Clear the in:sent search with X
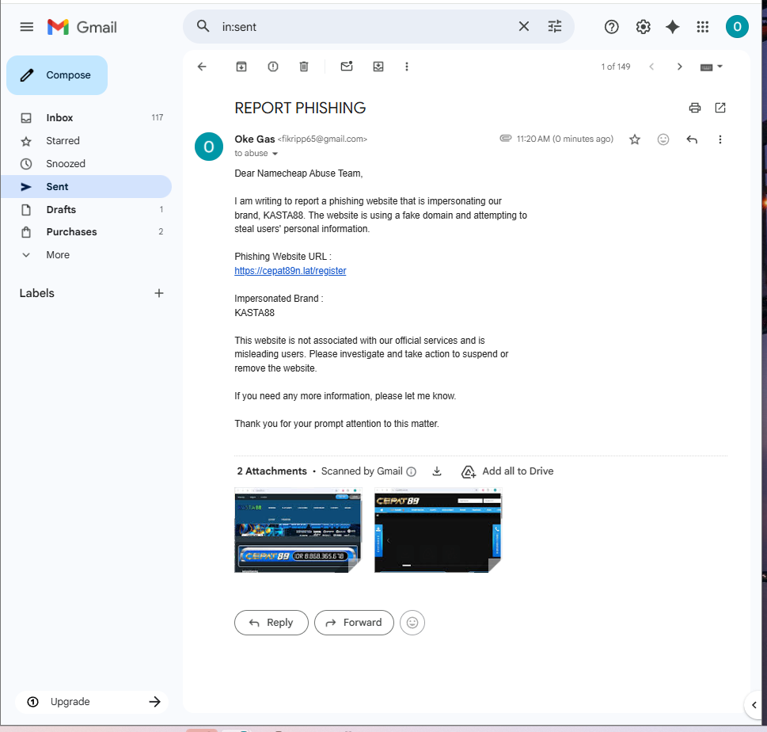 [523, 26]
